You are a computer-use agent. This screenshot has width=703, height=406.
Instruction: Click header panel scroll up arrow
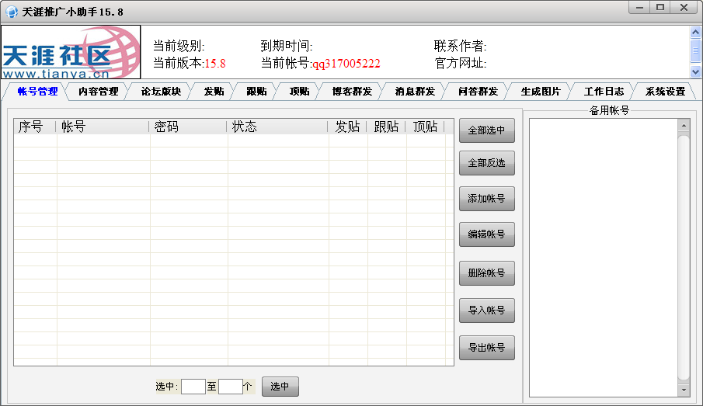click(x=695, y=32)
